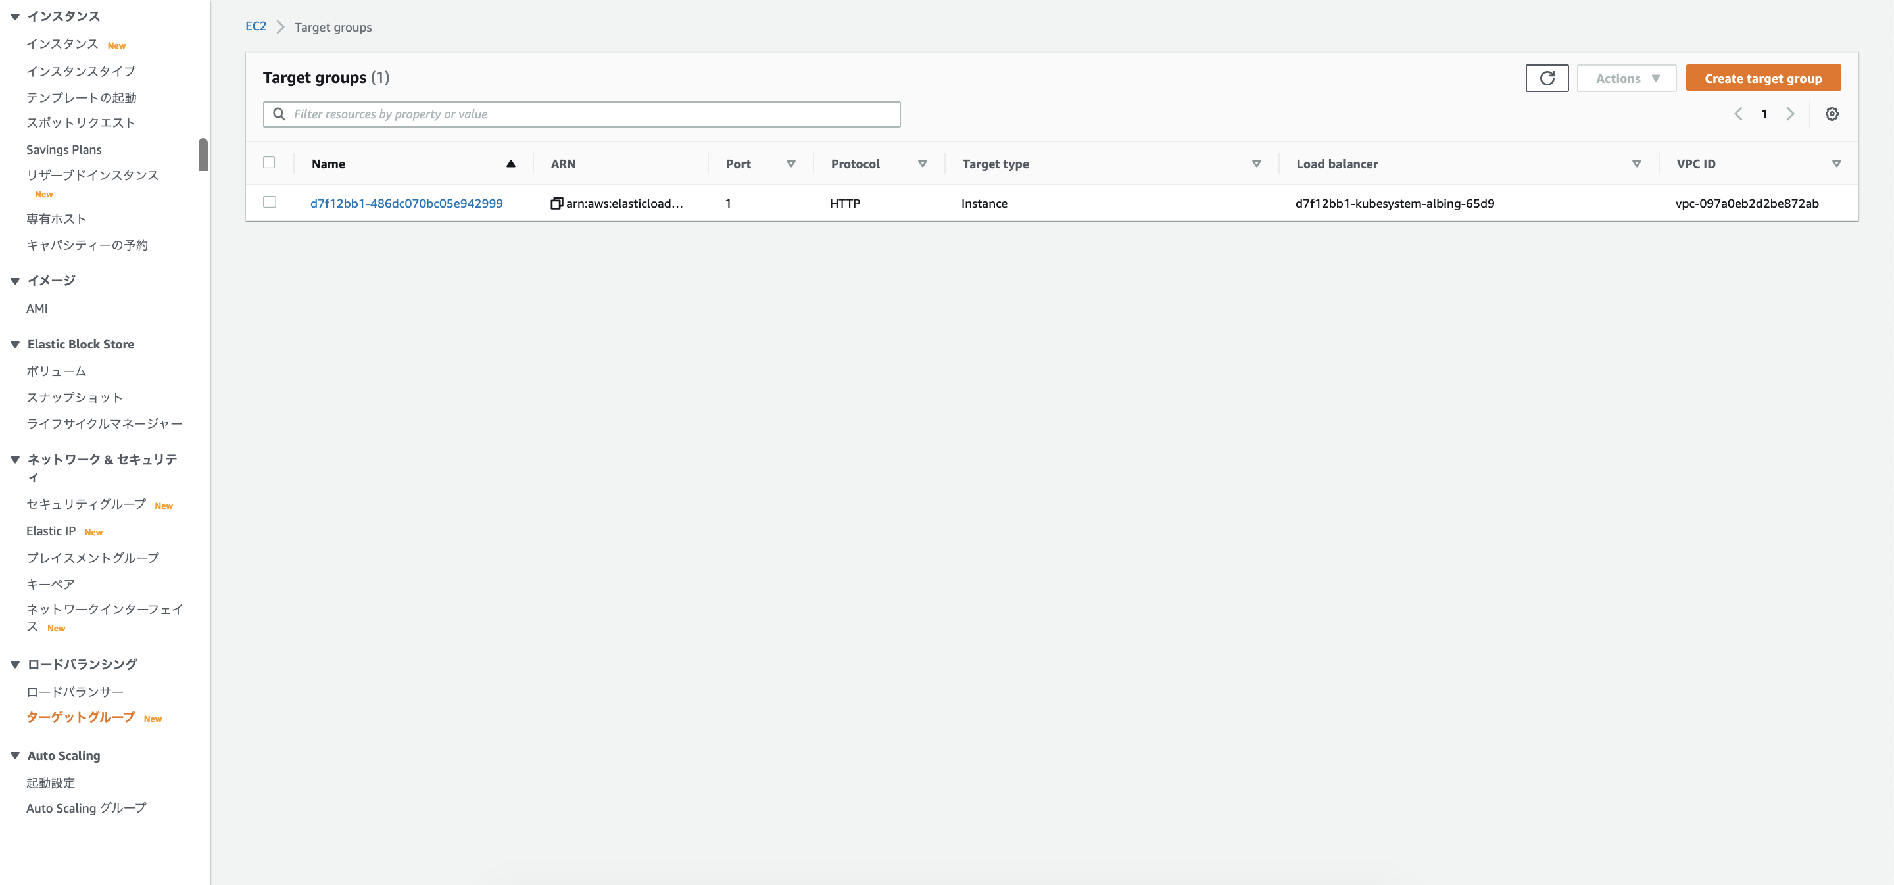Screen dimensions: 1894x885
Task: Open table preferences gear icon
Action: 1832,114
